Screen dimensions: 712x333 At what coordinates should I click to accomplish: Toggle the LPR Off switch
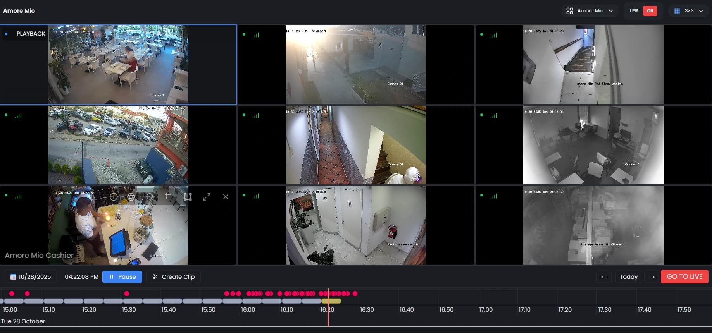[x=650, y=11]
